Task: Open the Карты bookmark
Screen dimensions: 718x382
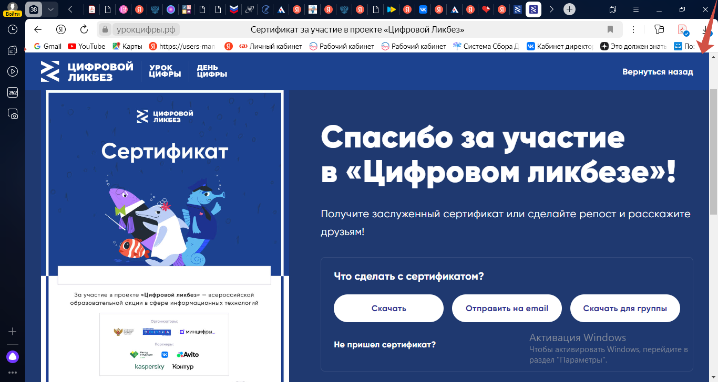Action: [x=127, y=46]
